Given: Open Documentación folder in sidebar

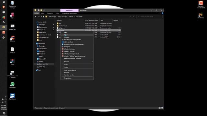Looking at the screenshot, I should coord(44,37).
